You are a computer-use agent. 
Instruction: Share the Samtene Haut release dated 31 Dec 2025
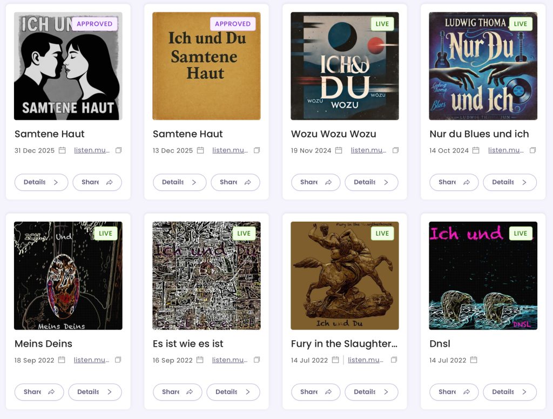point(97,182)
